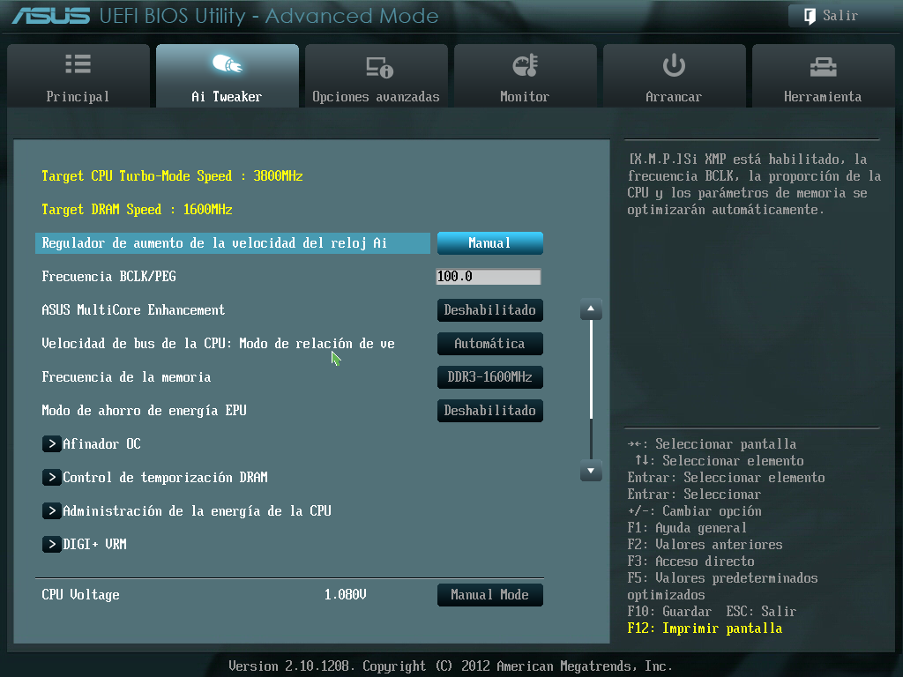Open the Manual dropdown for Ai clock regulator
This screenshot has height=677, width=903.
490,243
